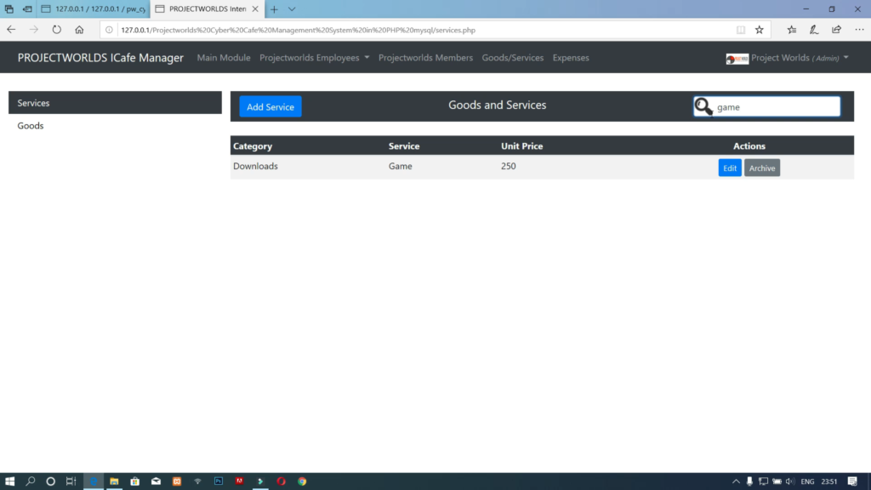Screen dimensions: 871x490
Task: Click the search magnifying glass icon
Action: click(703, 106)
